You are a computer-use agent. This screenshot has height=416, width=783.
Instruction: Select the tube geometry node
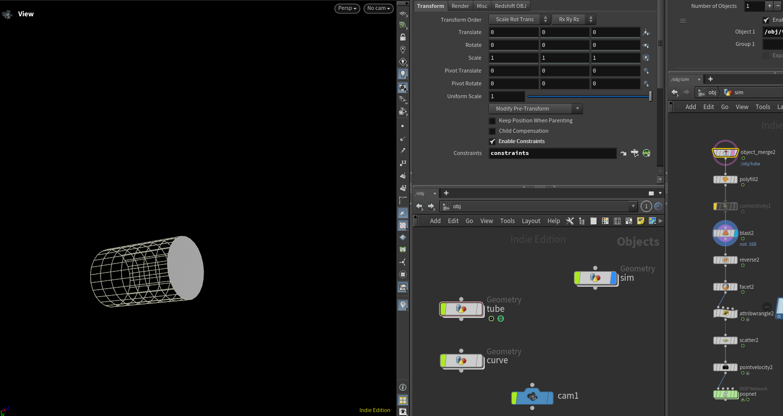[462, 309]
